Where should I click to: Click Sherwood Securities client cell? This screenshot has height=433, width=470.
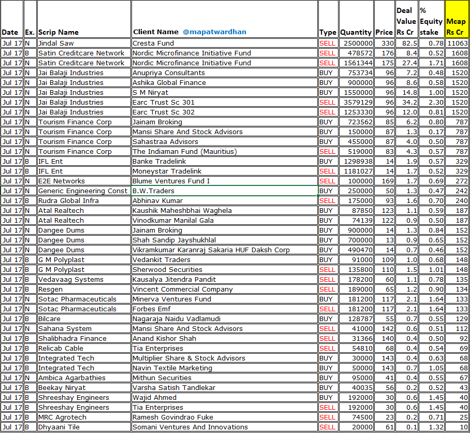click(x=225, y=269)
